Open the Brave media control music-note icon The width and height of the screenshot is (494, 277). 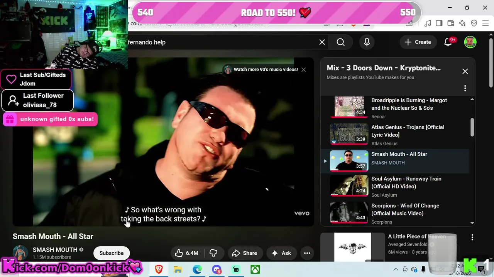pos(428,23)
